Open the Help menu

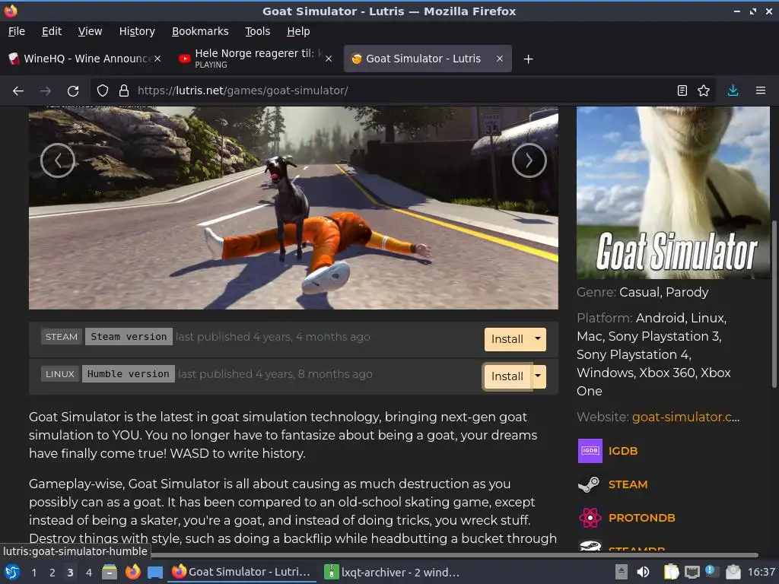[298, 31]
